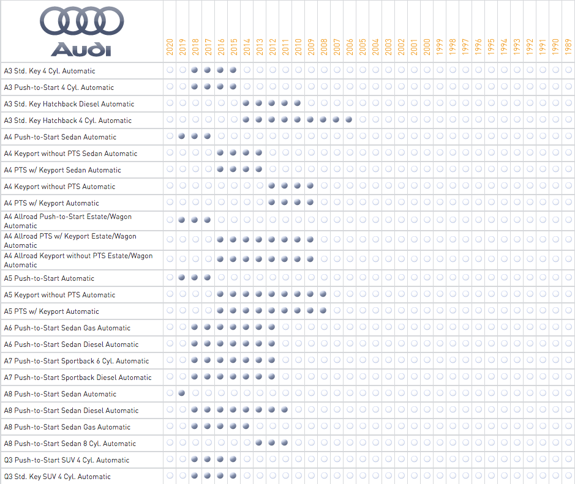
Task: Click A4 Allroad Push-to-Start Estate/Wagon Automatic label
Action: pos(67,221)
